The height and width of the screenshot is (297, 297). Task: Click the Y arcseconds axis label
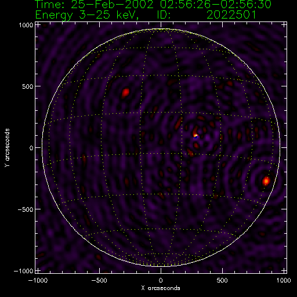coord(7,148)
